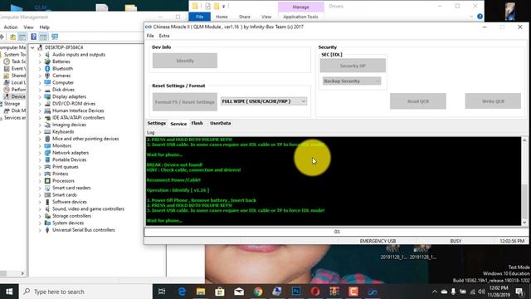
Task: Select Human Interface Devices in the device list
Action: click(x=78, y=110)
